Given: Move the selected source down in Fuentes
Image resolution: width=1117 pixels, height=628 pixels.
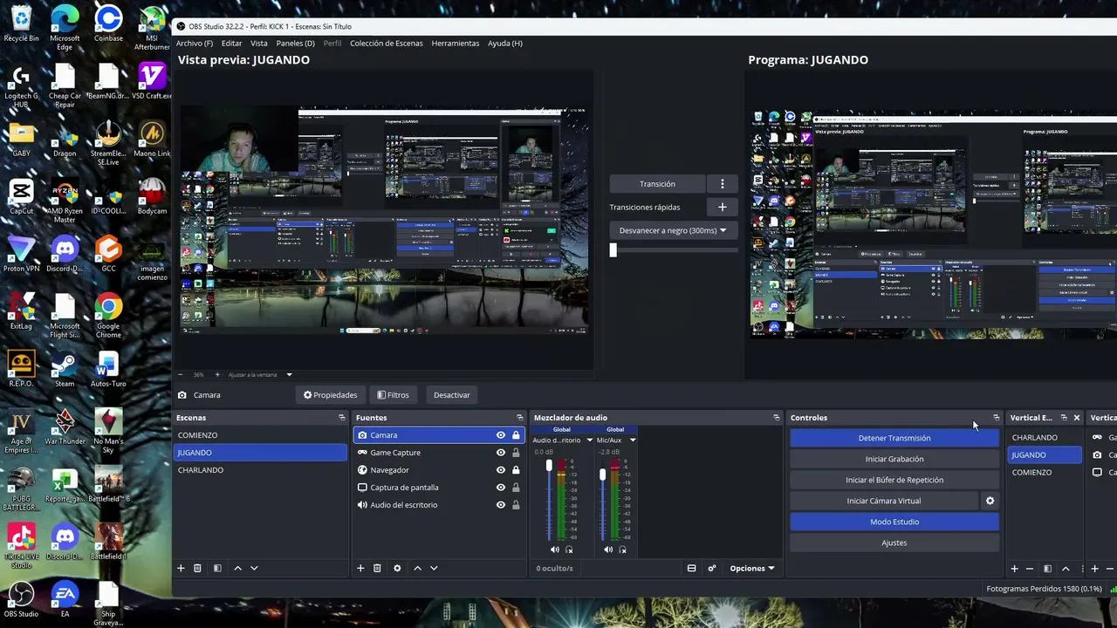Looking at the screenshot, I should pyautogui.click(x=434, y=568).
